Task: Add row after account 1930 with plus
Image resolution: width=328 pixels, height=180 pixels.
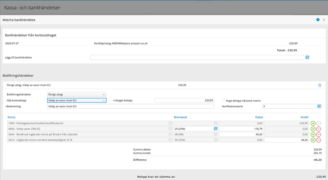Action: (313, 123)
